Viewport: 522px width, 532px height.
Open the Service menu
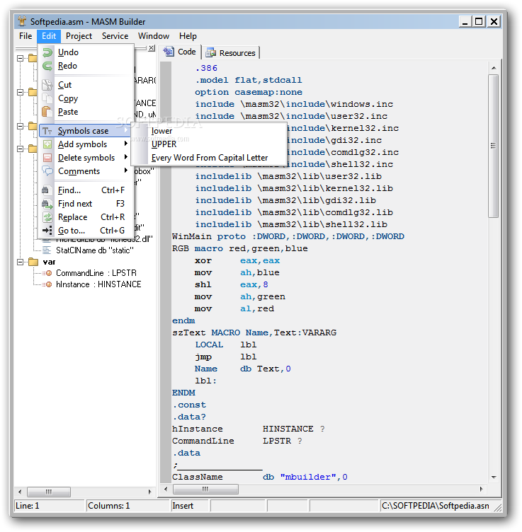pos(115,36)
